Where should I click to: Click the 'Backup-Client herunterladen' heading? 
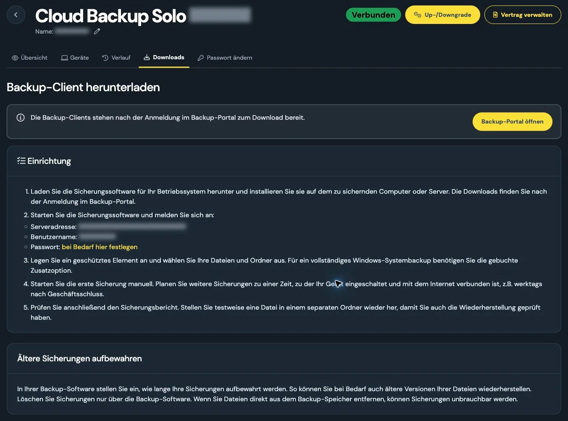pyautogui.click(x=83, y=87)
